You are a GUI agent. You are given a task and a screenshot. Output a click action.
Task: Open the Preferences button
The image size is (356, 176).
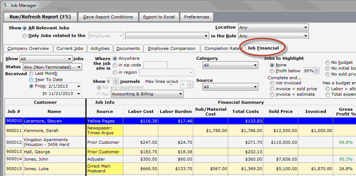197,17
